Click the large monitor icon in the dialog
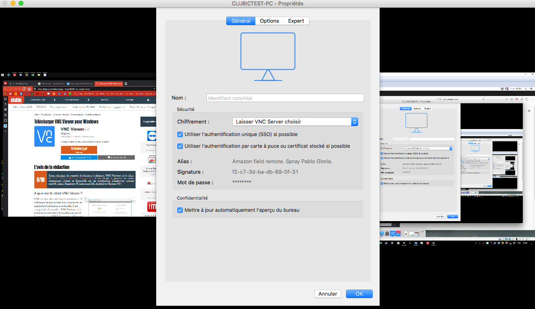Image resolution: width=535 pixels, height=309 pixels. 267,56
